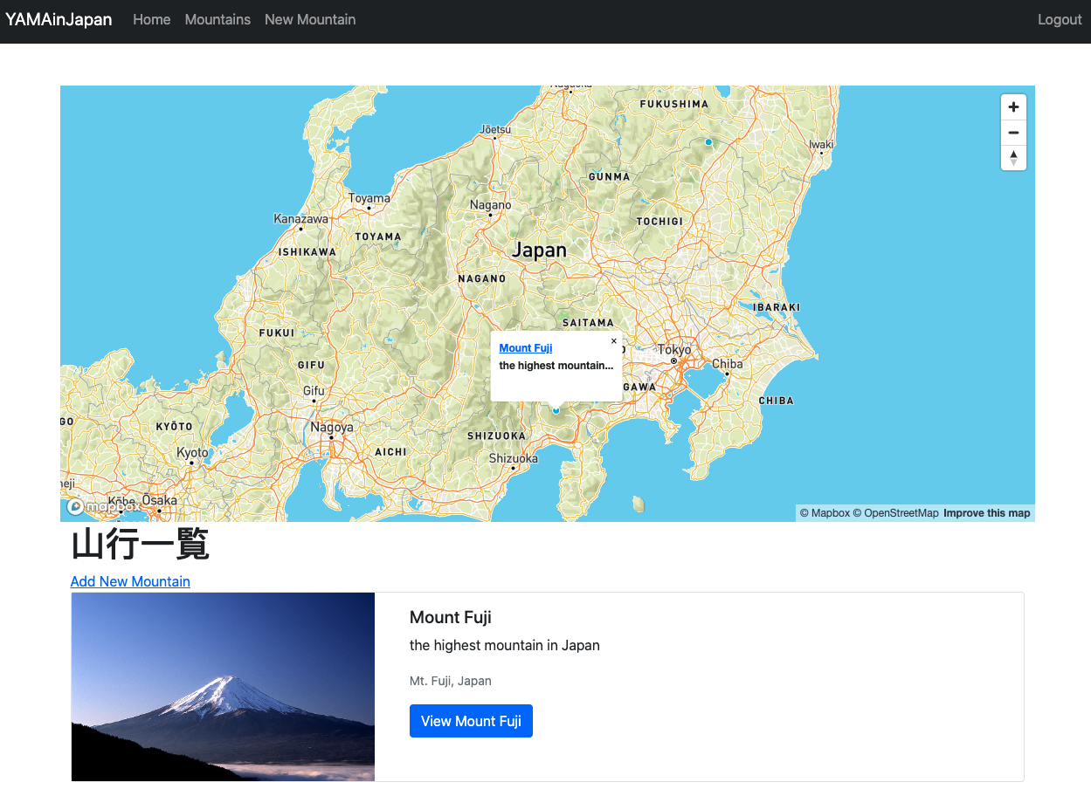Click the Mount Fuji map marker dot

[x=556, y=410]
